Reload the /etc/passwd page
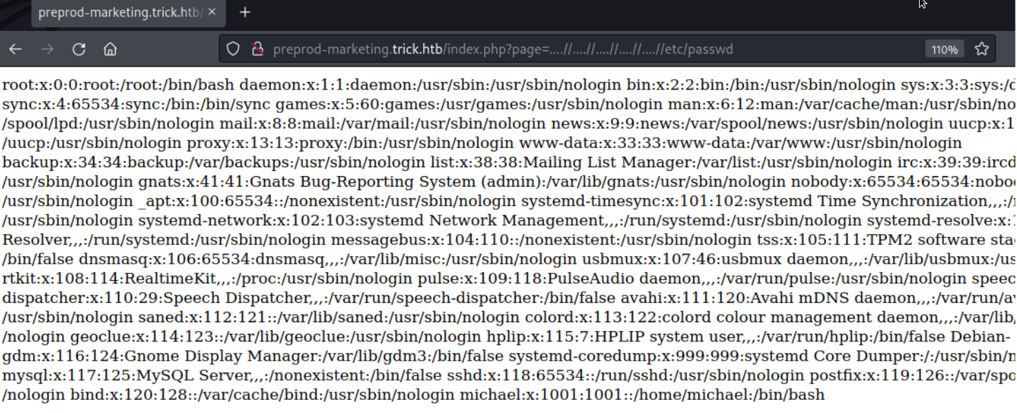The height and width of the screenshot is (413, 1017). tap(79, 49)
